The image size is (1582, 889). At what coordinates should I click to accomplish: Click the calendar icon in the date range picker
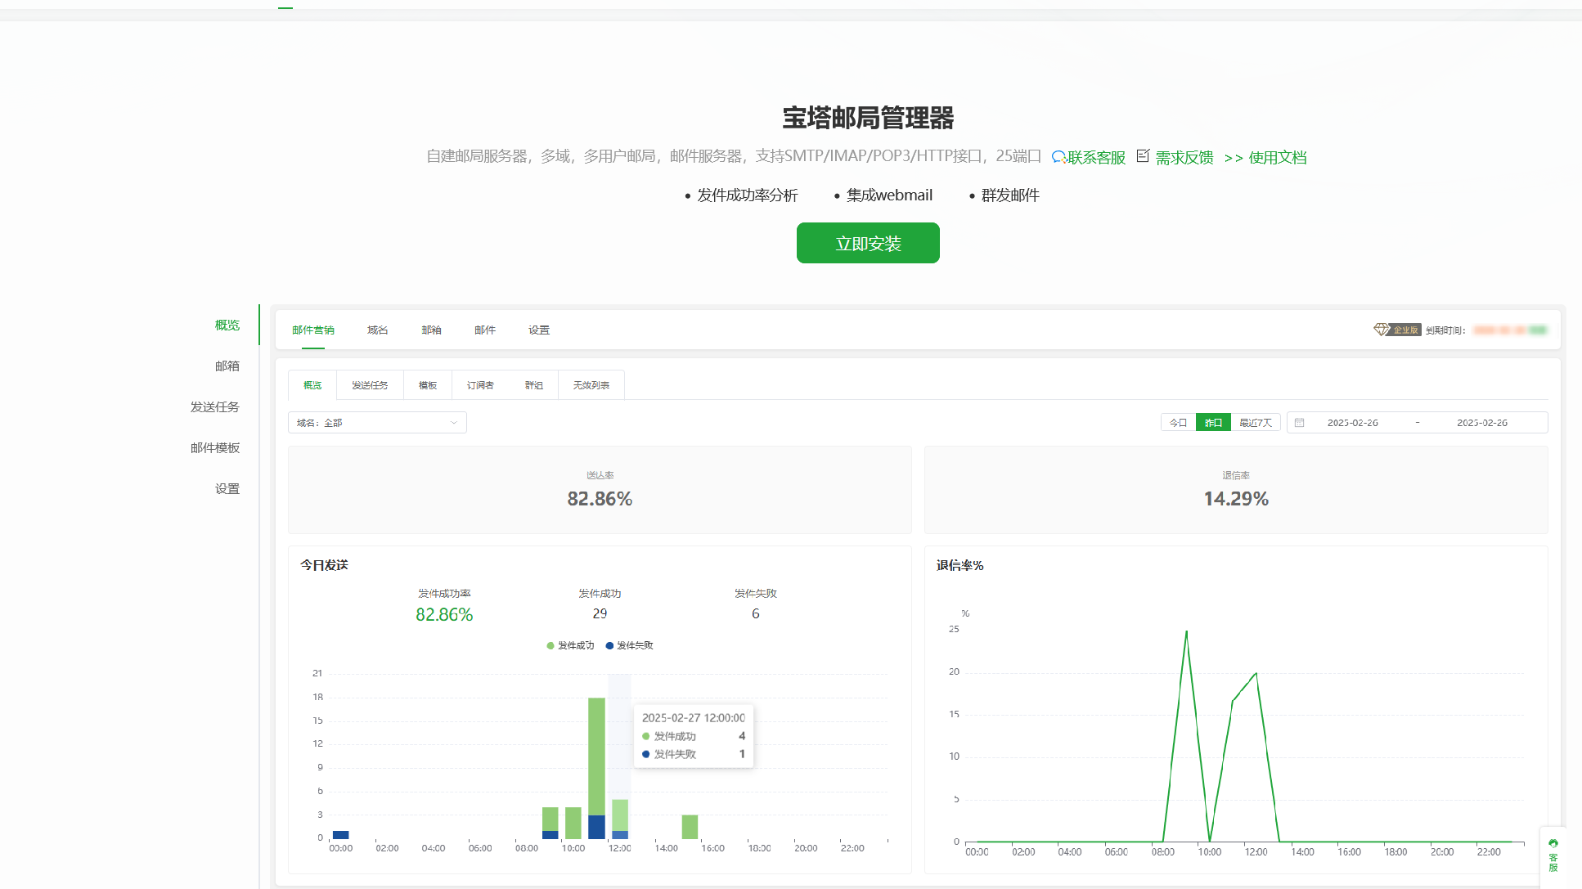[x=1299, y=422]
